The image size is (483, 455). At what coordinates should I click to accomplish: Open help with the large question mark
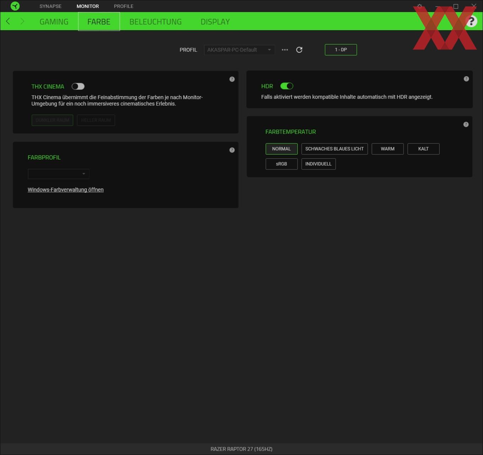471,21
